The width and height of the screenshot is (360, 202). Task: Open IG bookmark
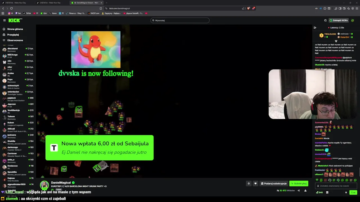click(x=11, y=13)
